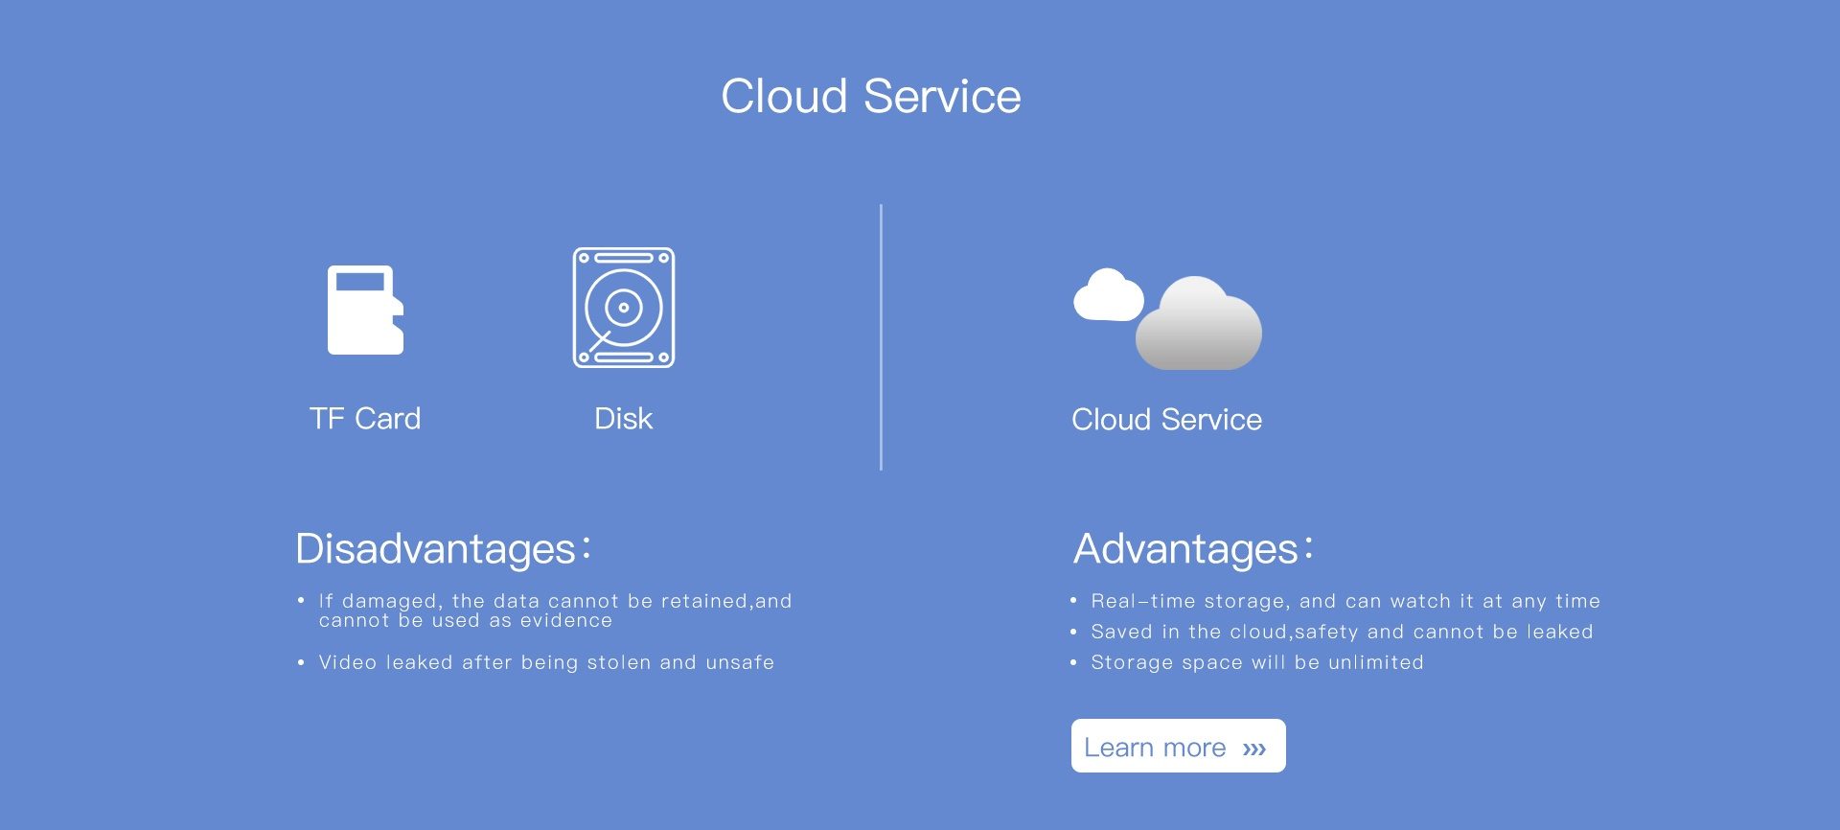Image resolution: width=1840 pixels, height=830 pixels.
Task: Select the Disk label under the drive icon
Action: pyautogui.click(x=623, y=419)
